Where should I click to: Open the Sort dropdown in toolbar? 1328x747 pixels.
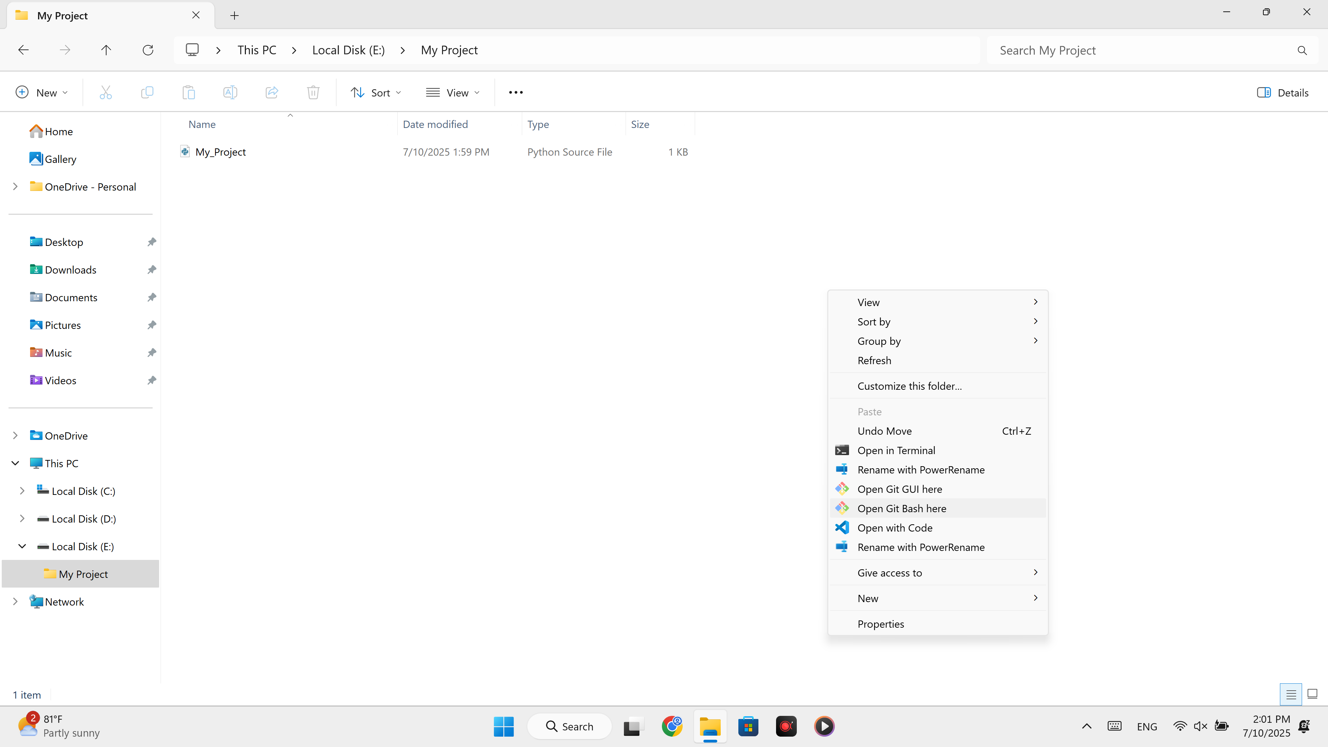pyautogui.click(x=376, y=93)
